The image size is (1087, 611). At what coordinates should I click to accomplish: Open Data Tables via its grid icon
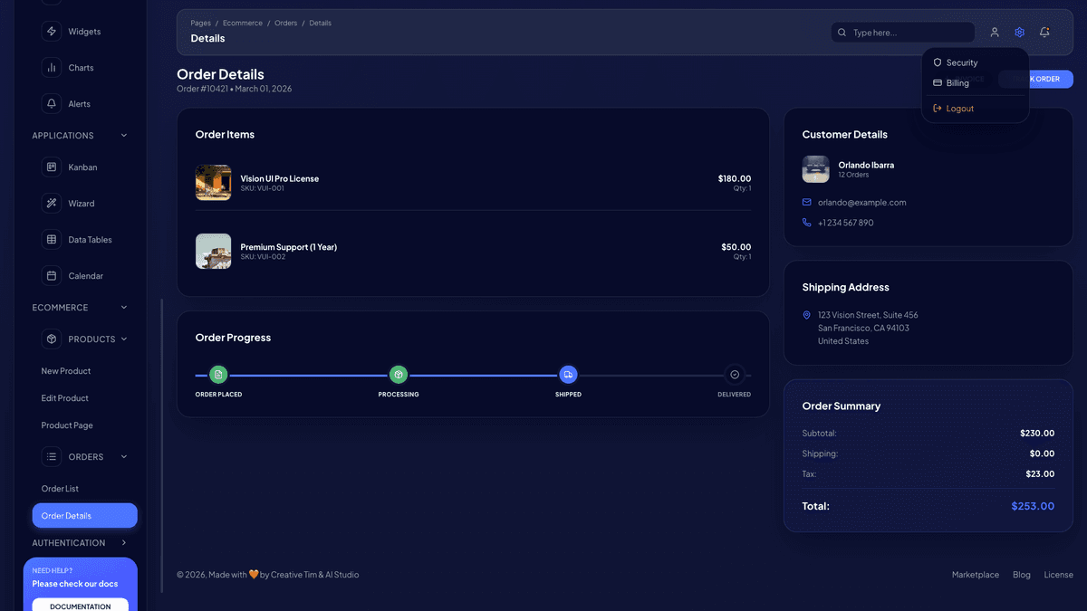click(51, 239)
